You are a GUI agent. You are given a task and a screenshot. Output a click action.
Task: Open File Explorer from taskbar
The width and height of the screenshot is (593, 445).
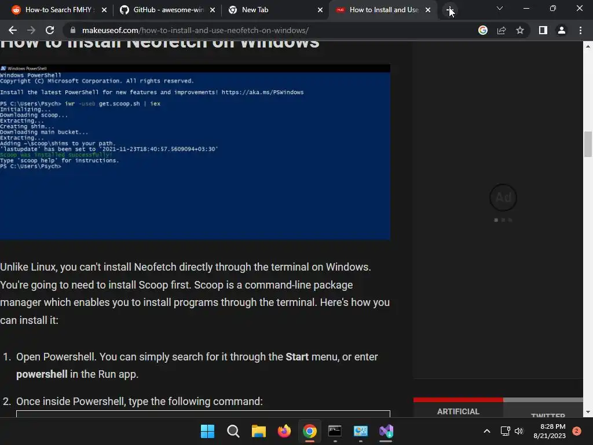(259, 431)
